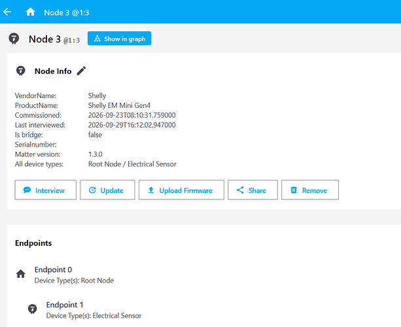The image size is (401, 327).
Task: Click the 'Root Node / Electrical Sensor' device types value
Action: pos(132,164)
